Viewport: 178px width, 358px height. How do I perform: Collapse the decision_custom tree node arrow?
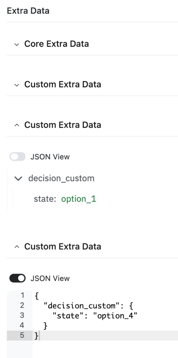click(x=18, y=178)
